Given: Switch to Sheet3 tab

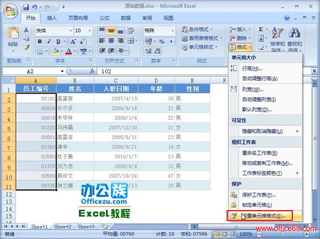Looking at the screenshot, I should coord(86,227).
